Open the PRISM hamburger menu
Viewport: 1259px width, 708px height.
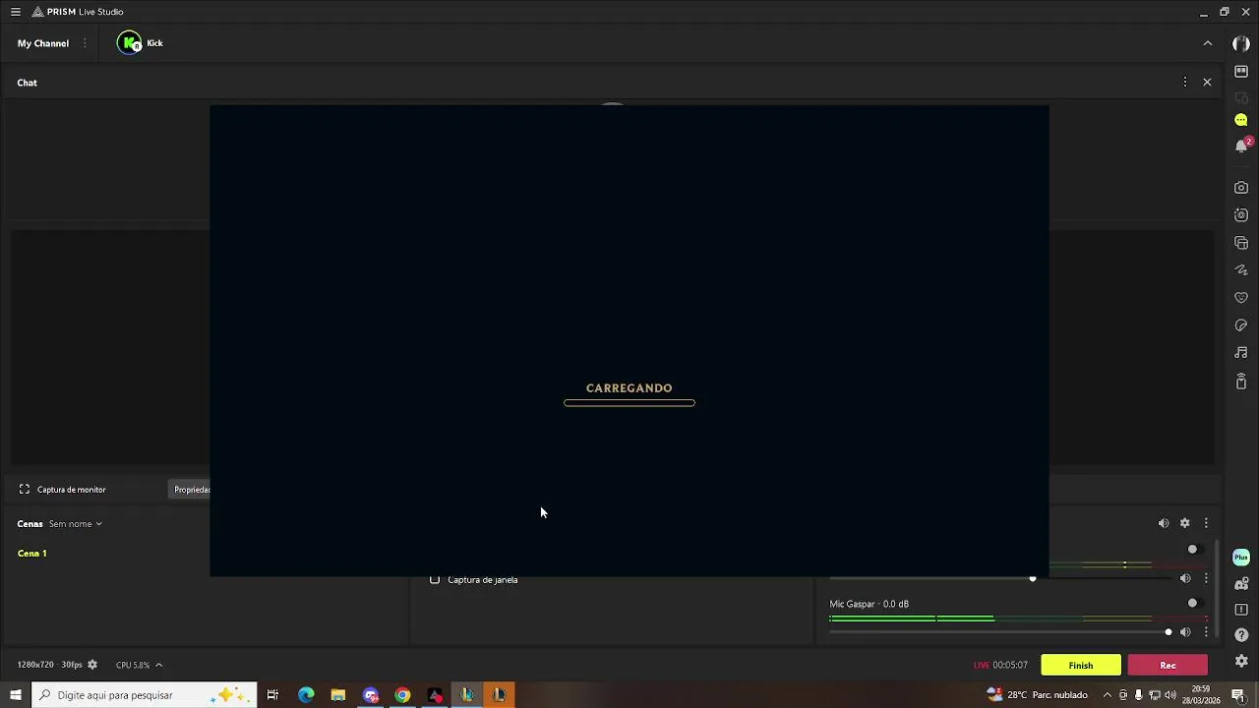(x=15, y=12)
